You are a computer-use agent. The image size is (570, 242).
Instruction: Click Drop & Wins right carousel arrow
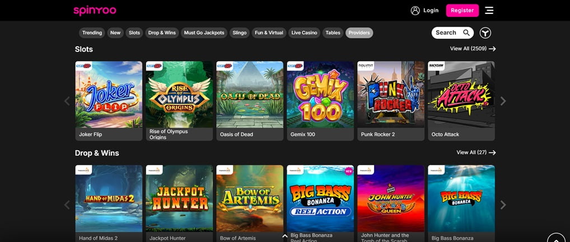pos(503,205)
